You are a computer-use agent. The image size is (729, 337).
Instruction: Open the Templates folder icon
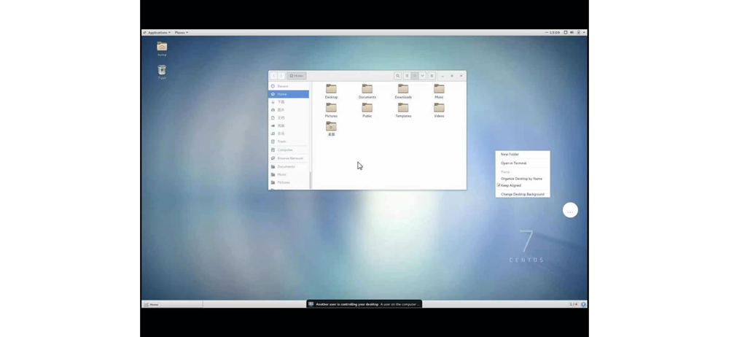pyautogui.click(x=403, y=107)
